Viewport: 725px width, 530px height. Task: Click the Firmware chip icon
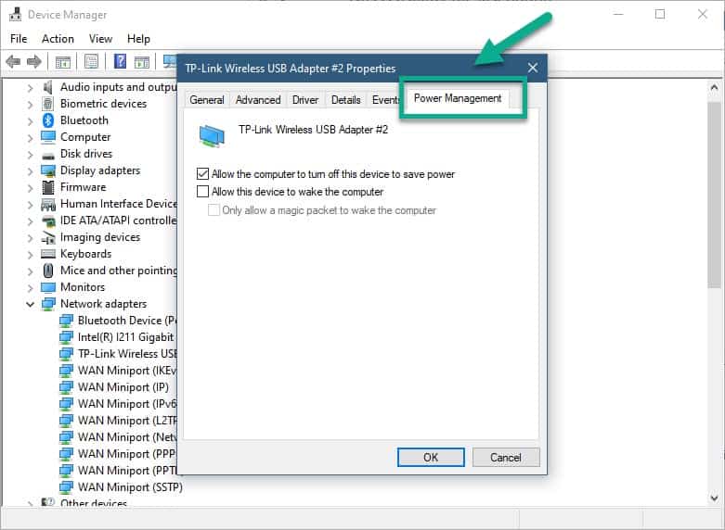click(x=48, y=187)
